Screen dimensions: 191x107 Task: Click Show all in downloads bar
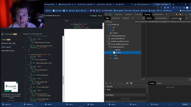[x=185, y=104]
